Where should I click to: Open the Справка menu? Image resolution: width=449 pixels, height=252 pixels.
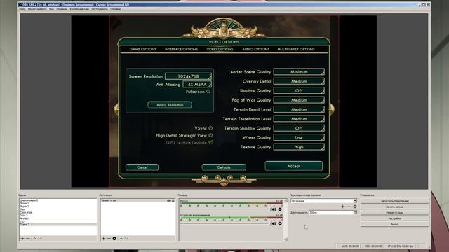tap(115, 9)
